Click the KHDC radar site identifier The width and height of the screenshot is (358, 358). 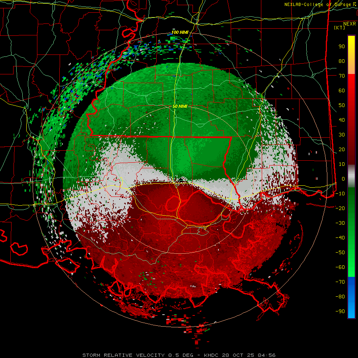211,355
